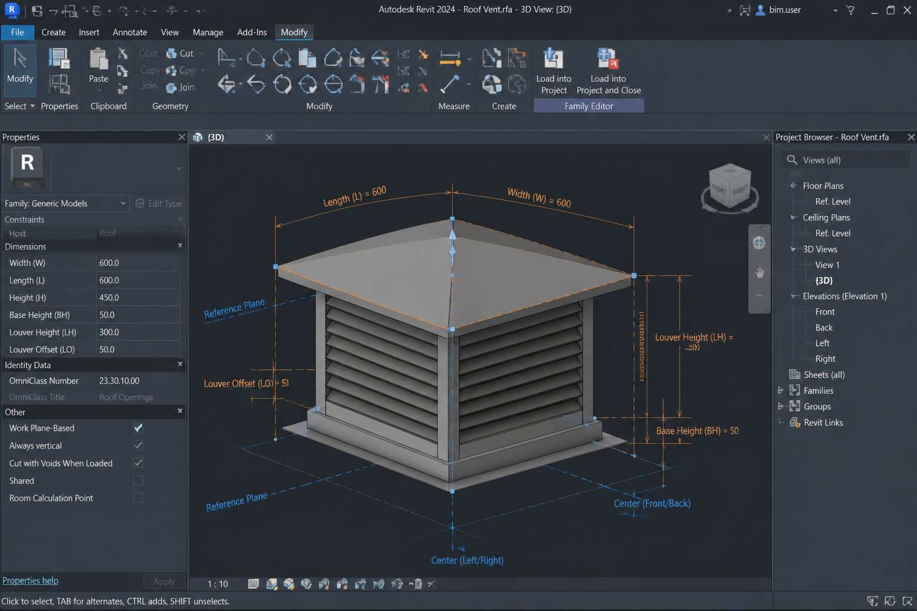Toggle the Always vertical checkbox
917x611 pixels.
point(138,445)
